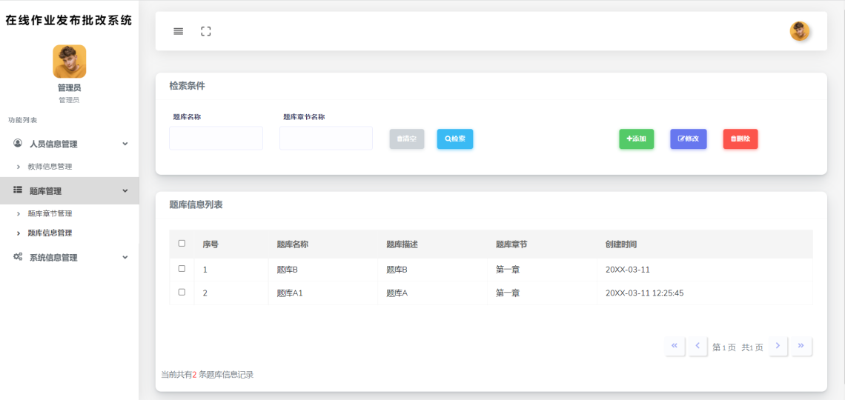
Task: Go to previous page arrow
Action: point(698,346)
